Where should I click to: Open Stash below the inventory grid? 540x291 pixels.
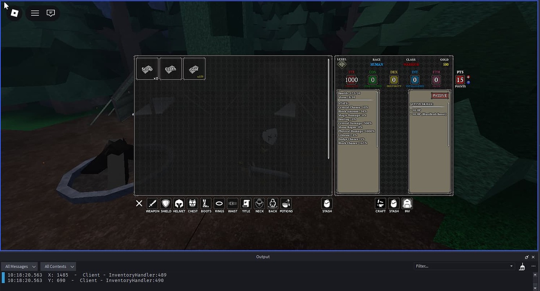327,204
